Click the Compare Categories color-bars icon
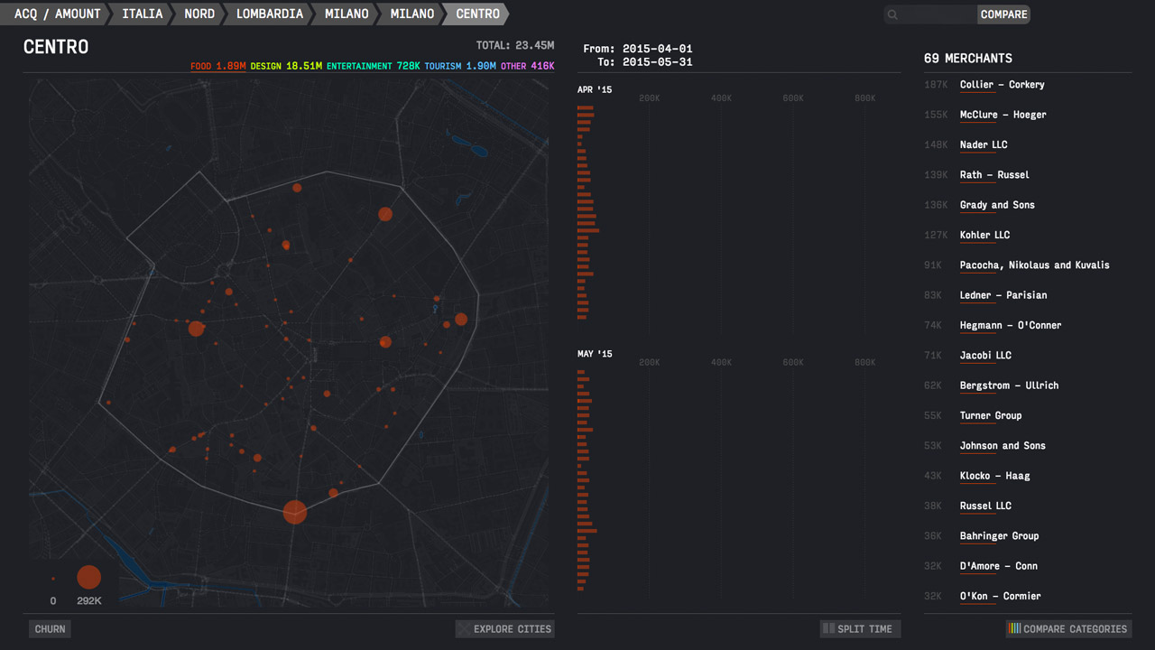The width and height of the screenshot is (1155, 650). (1014, 629)
